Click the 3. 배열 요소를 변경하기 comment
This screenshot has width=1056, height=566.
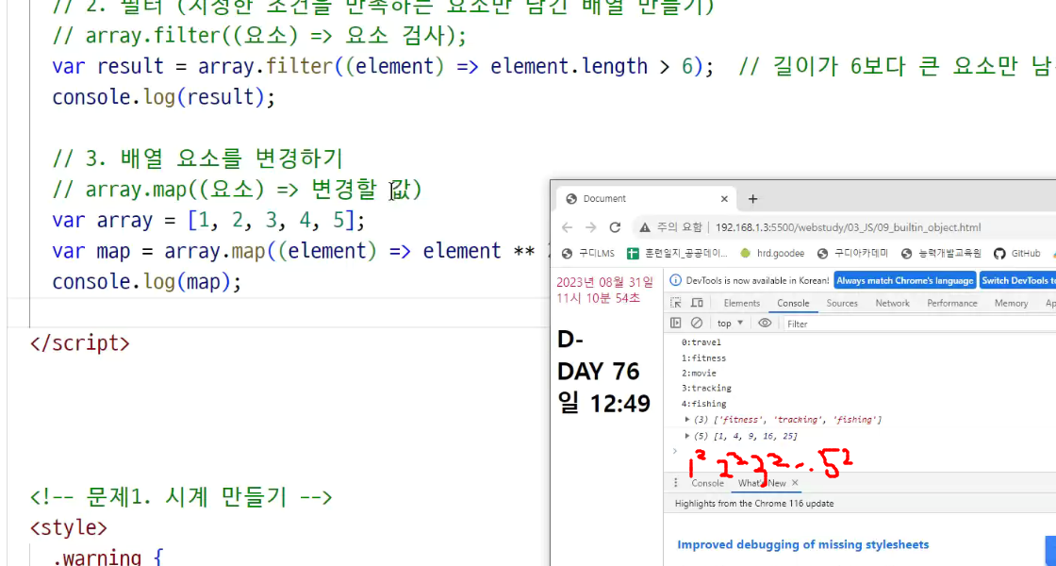click(197, 159)
